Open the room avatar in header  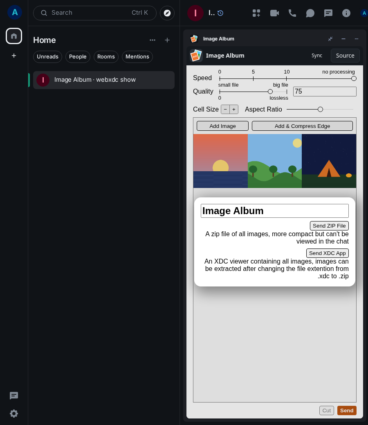(195, 13)
